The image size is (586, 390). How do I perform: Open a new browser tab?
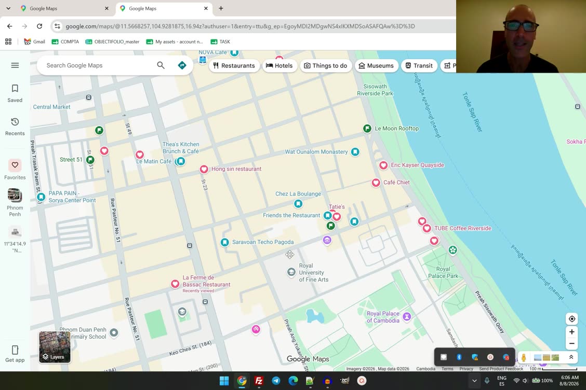[221, 8]
